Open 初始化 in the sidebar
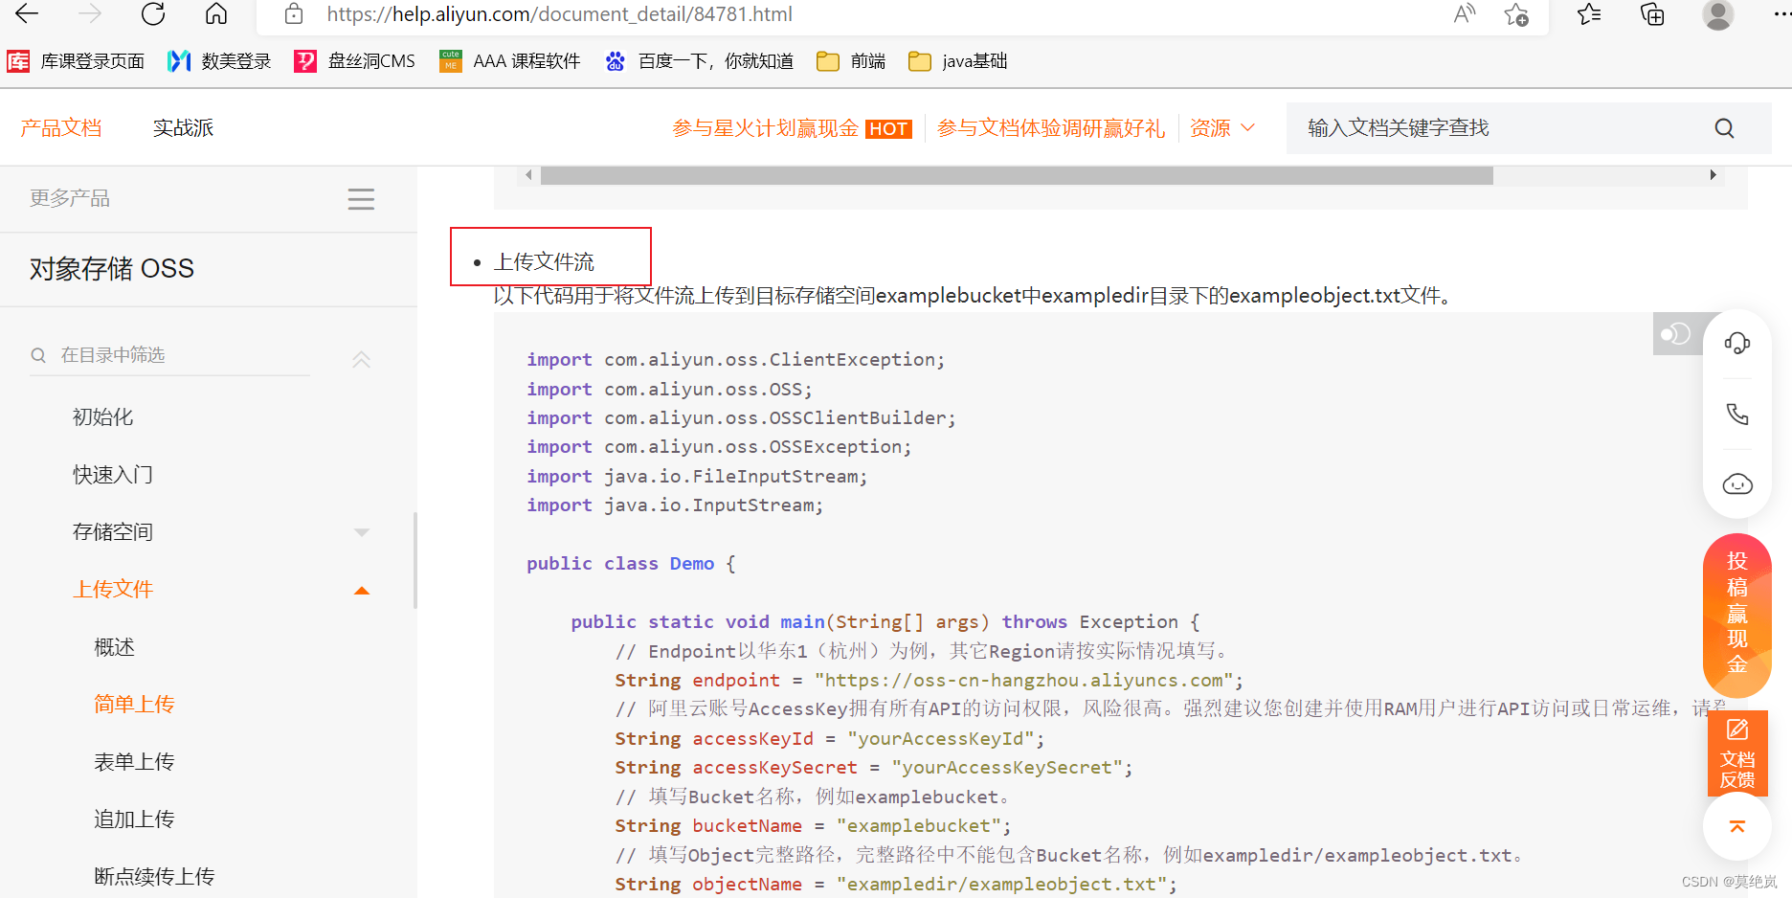The height and width of the screenshot is (898, 1792). click(102, 417)
